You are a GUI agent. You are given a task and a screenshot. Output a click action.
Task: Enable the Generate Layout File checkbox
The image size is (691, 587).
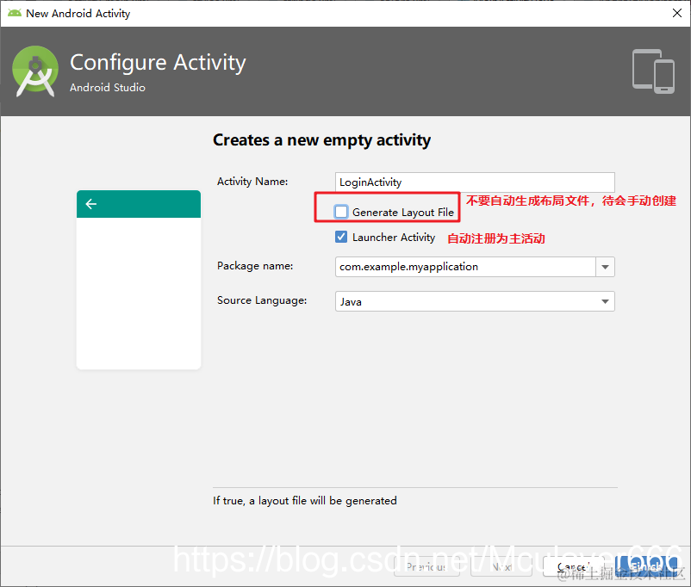coord(341,212)
